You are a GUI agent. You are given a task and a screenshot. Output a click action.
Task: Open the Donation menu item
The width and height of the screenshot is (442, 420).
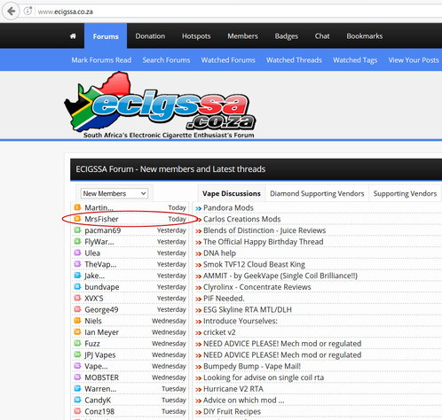coord(150,36)
